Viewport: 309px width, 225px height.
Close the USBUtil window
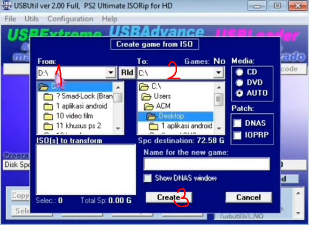(x=298, y=6)
